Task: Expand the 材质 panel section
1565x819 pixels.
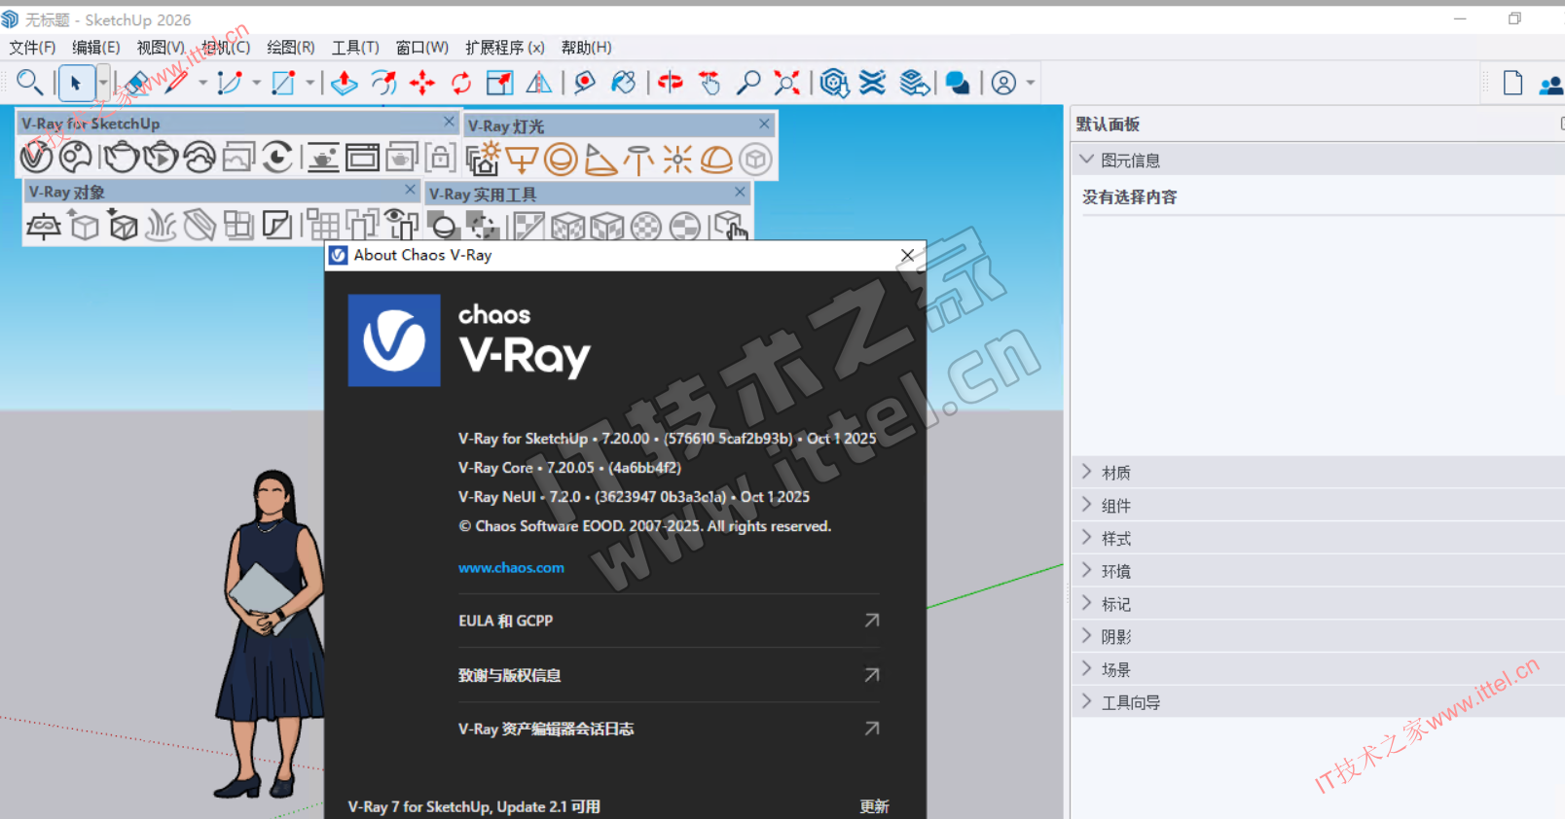Action: (1115, 473)
